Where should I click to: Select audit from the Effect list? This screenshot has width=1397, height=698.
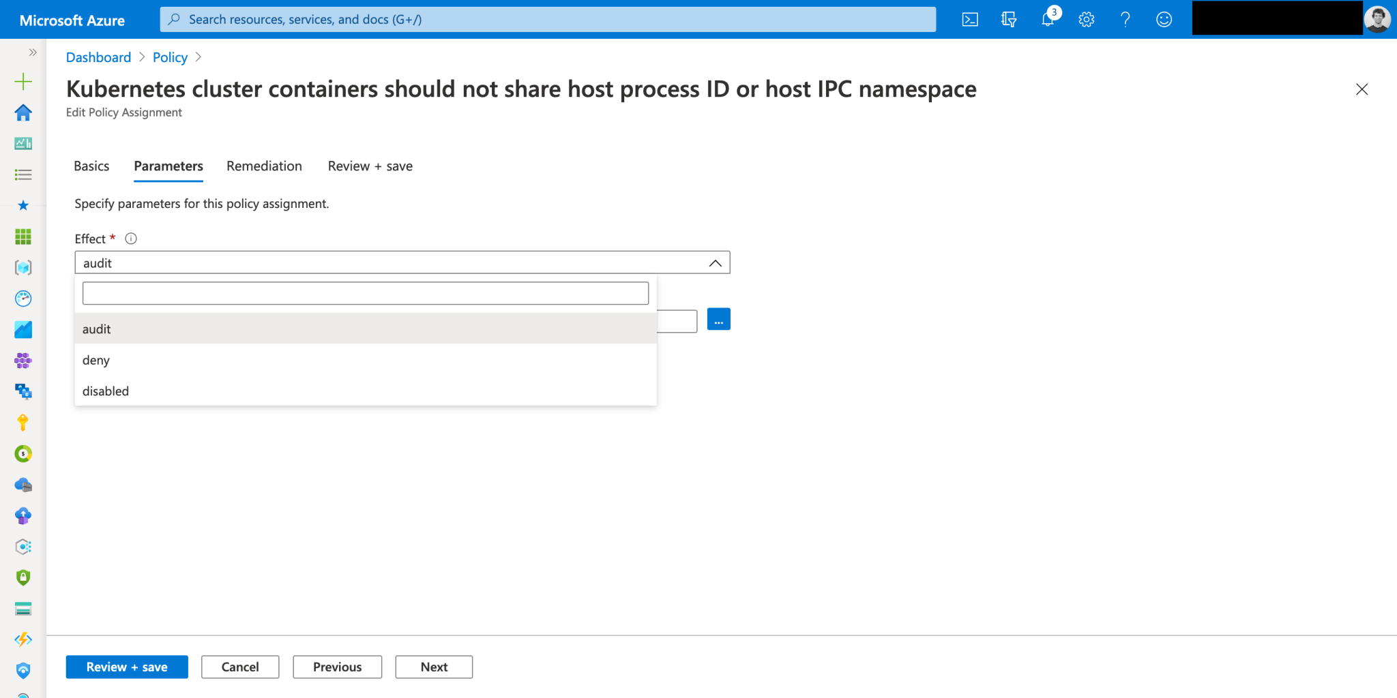(96, 329)
